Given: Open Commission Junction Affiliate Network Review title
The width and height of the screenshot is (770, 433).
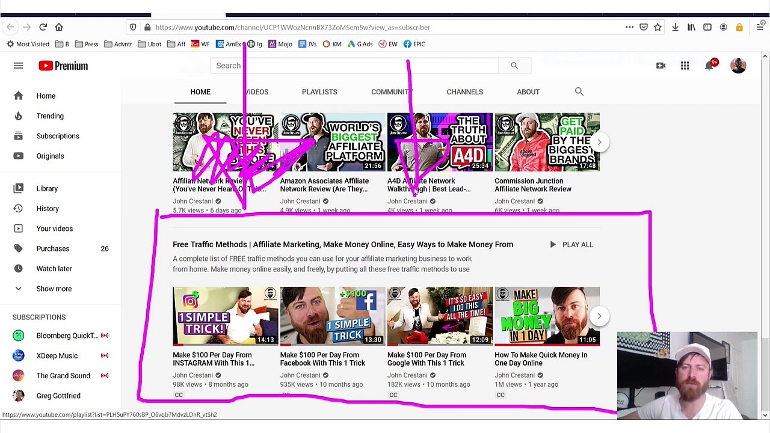Looking at the screenshot, I should click(533, 185).
